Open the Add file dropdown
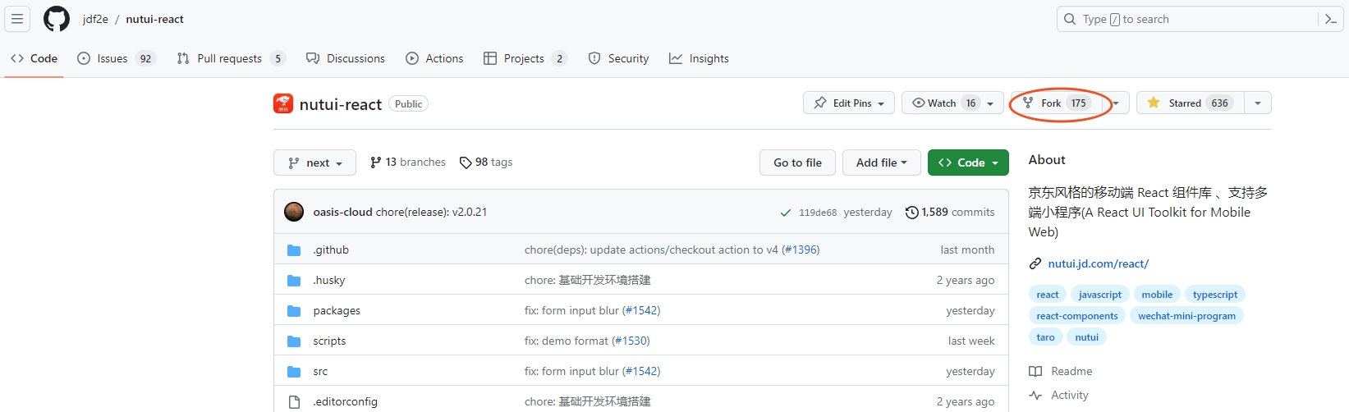Image resolution: width=1349 pixels, height=412 pixels. click(881, 163)
